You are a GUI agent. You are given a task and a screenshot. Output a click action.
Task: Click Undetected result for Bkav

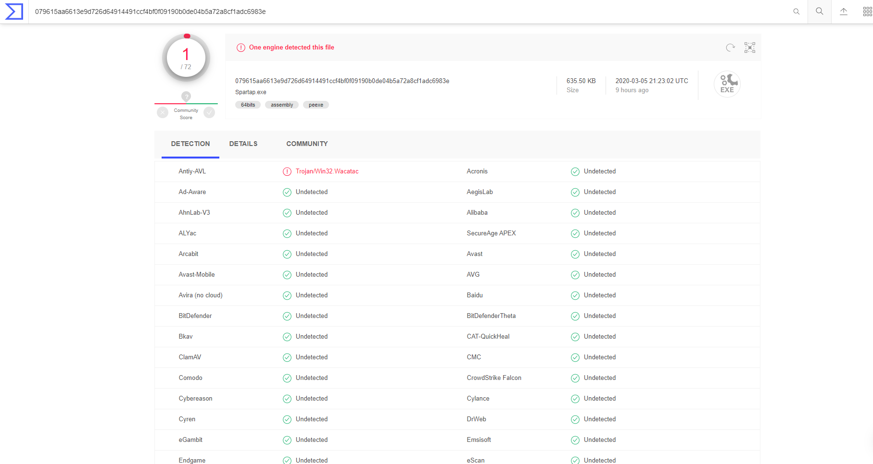coord(312,337)
